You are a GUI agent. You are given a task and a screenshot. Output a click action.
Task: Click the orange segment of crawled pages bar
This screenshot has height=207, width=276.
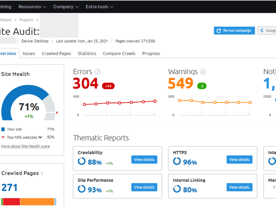[x=37, y=202]
